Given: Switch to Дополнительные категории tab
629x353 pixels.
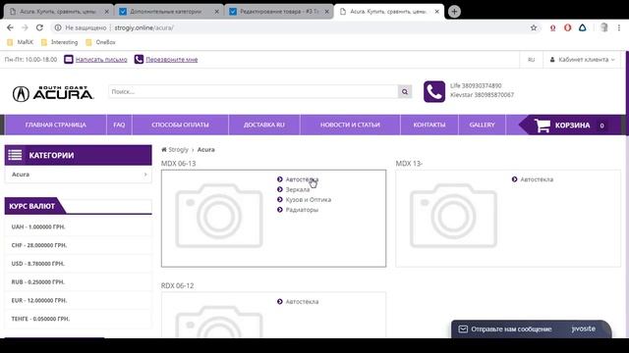Looking at the screenshot, I should [169, 12].
